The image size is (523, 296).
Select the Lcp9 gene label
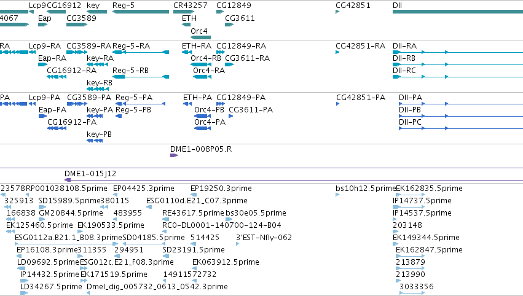tap(37, 6)
